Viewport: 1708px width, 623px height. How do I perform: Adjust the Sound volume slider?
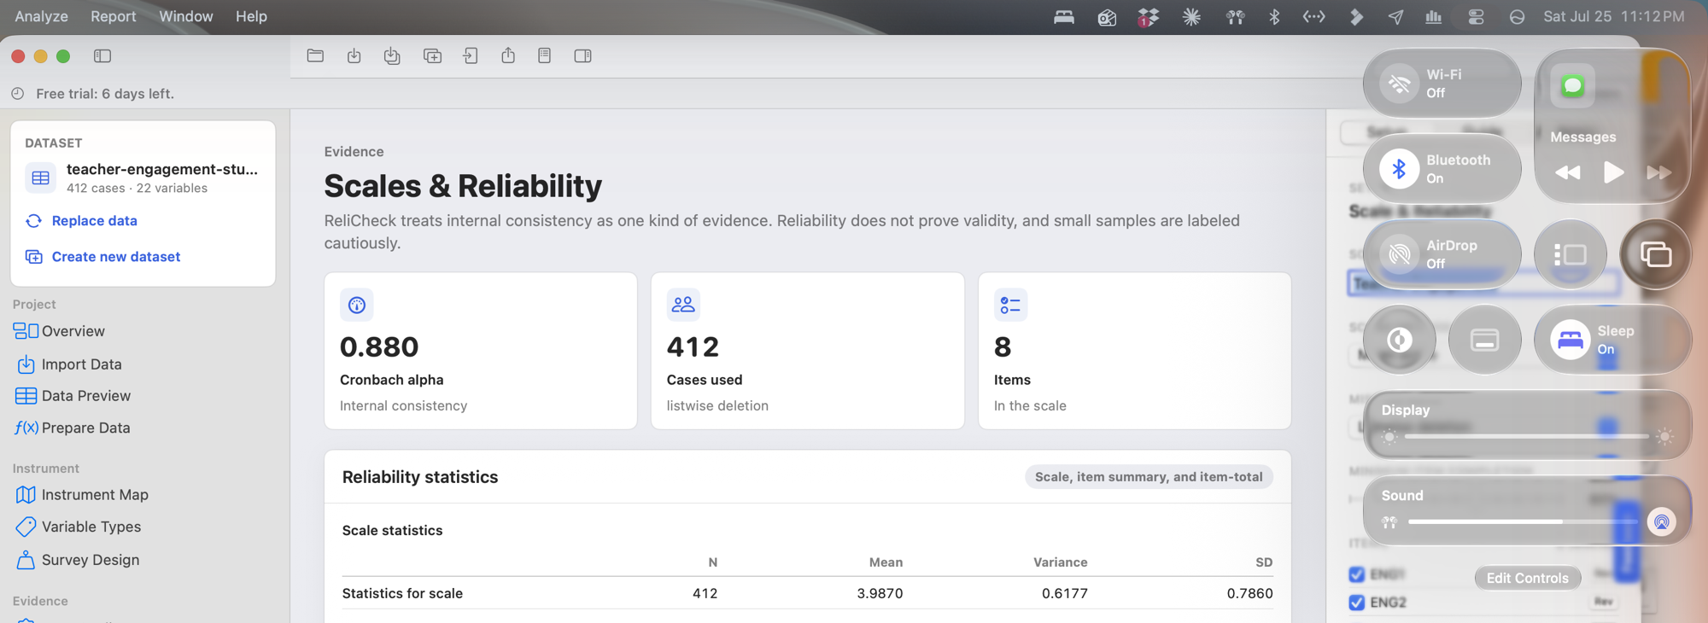pos(1522,521)
